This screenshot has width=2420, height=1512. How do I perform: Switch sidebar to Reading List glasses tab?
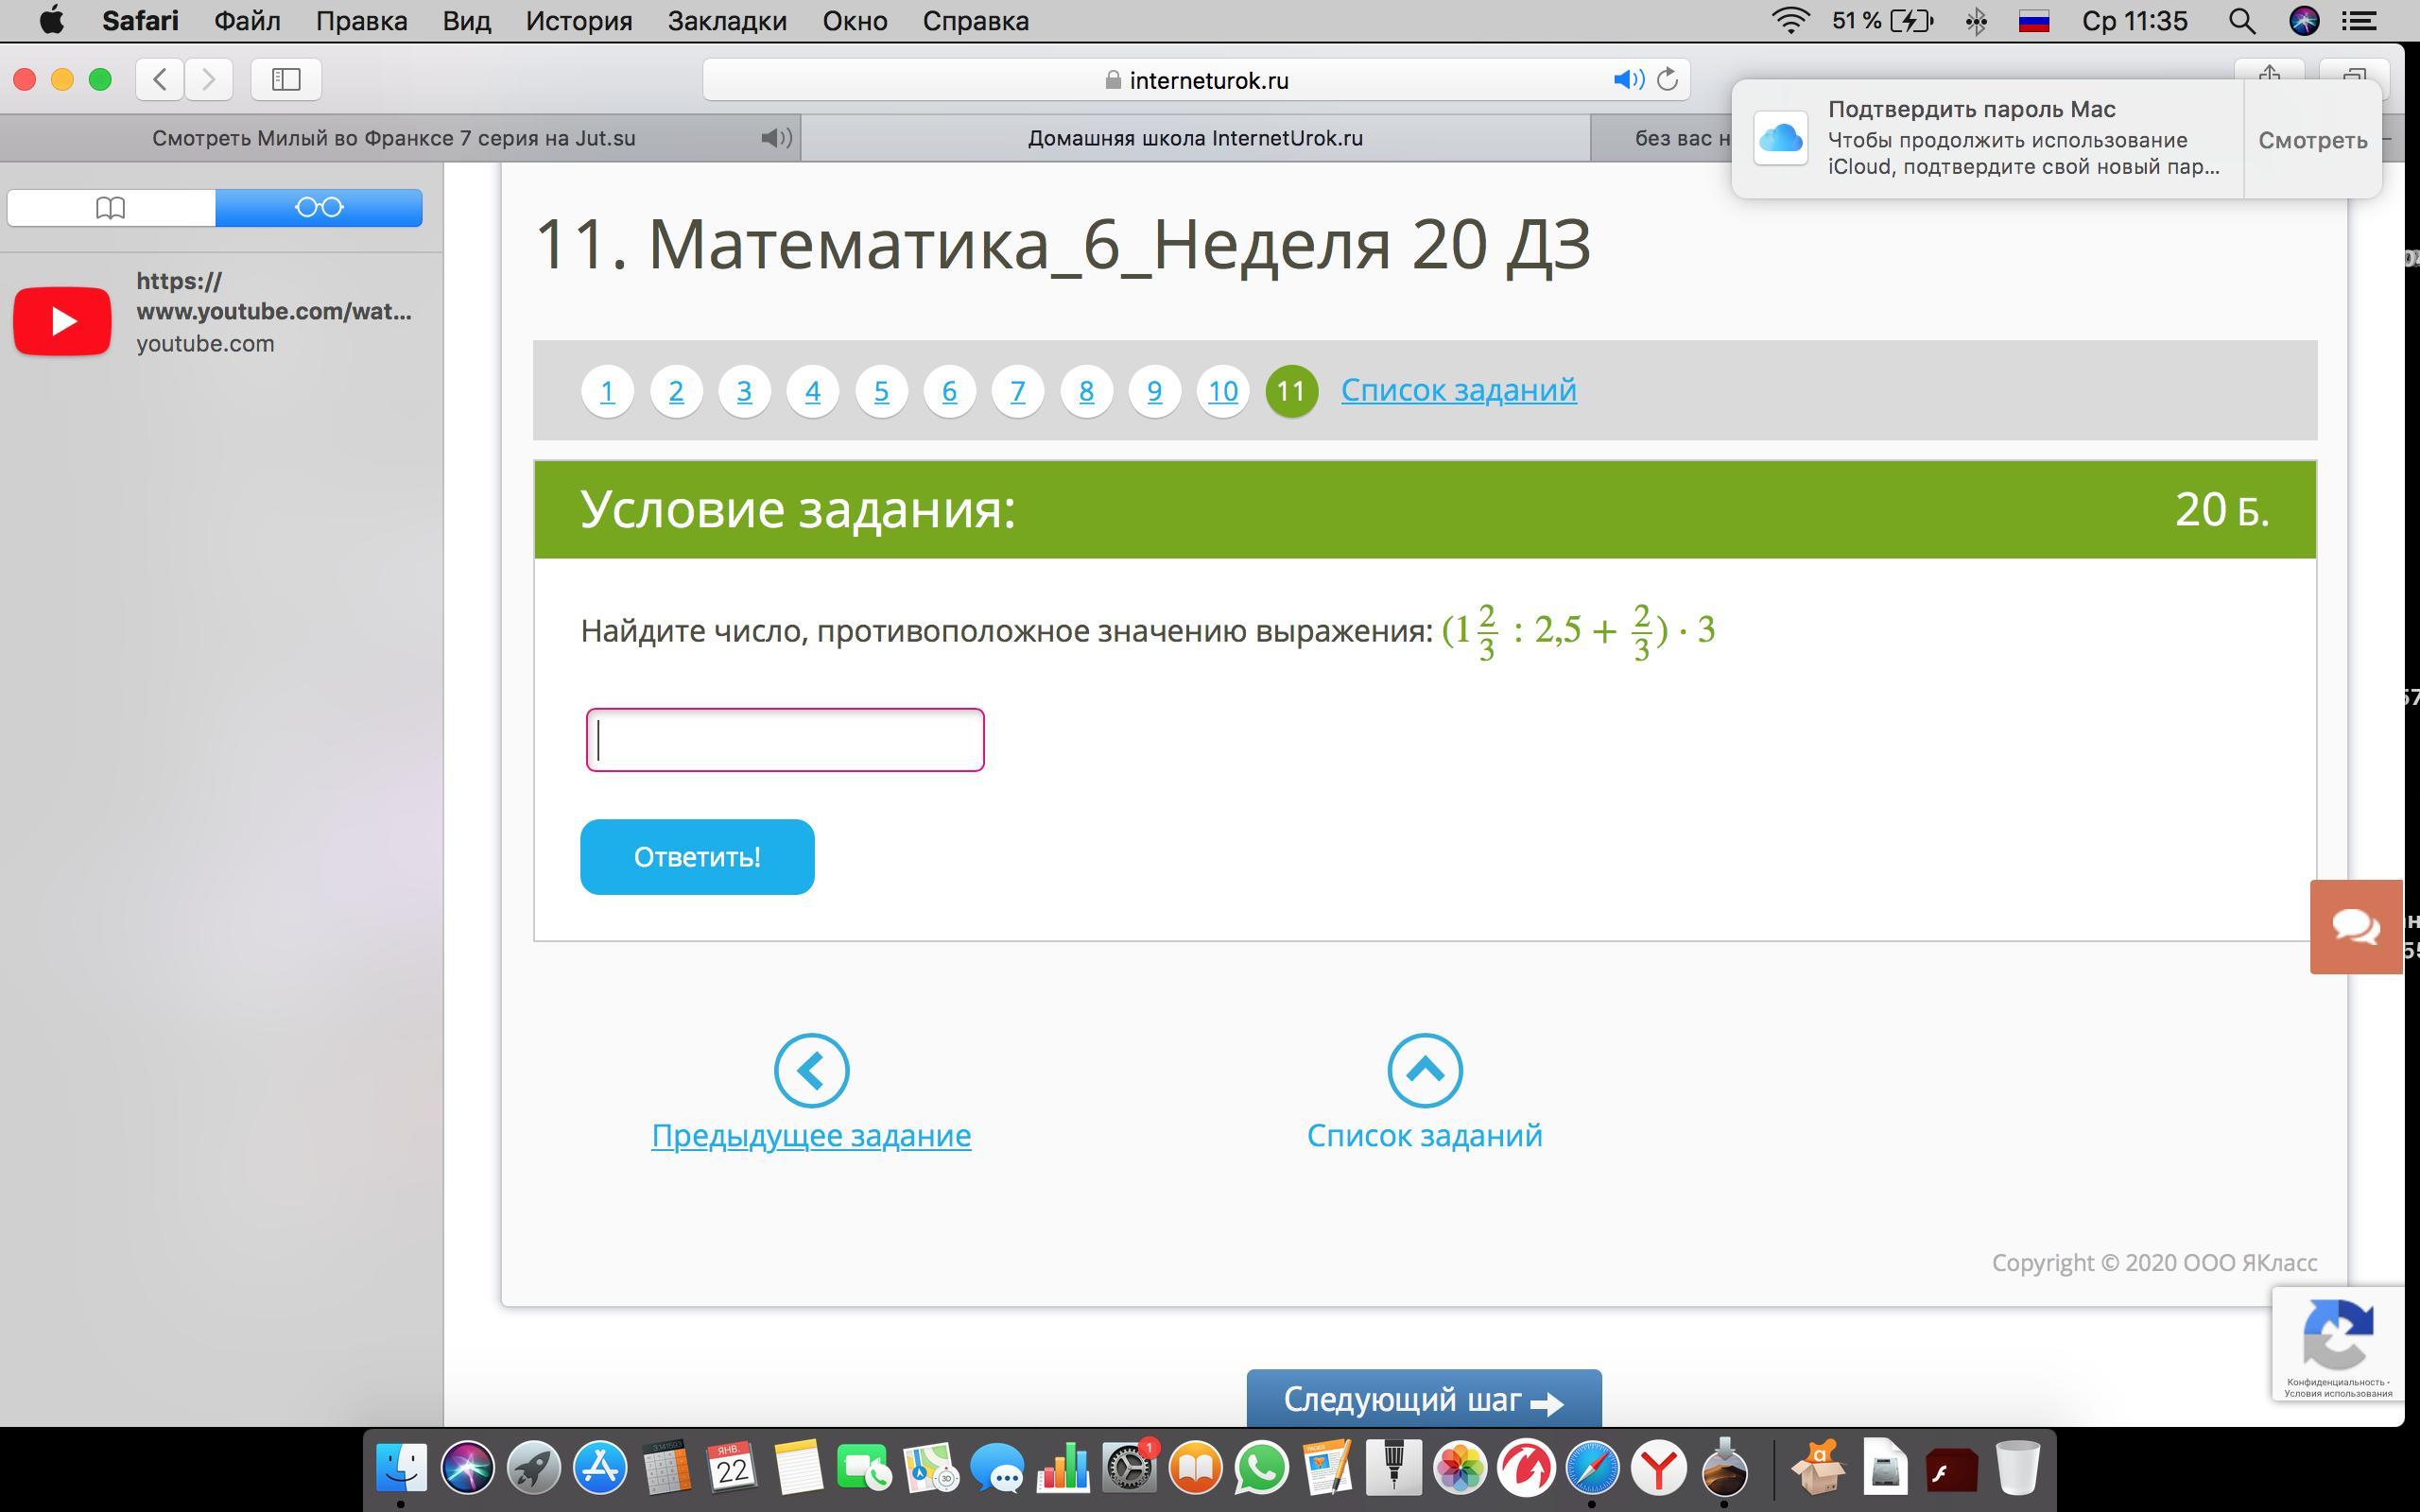point(319,207)
